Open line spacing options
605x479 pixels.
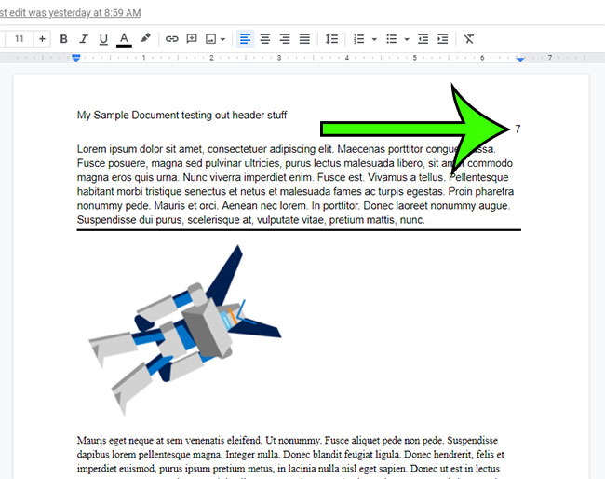pyautogui.click(x=331, y=39)
